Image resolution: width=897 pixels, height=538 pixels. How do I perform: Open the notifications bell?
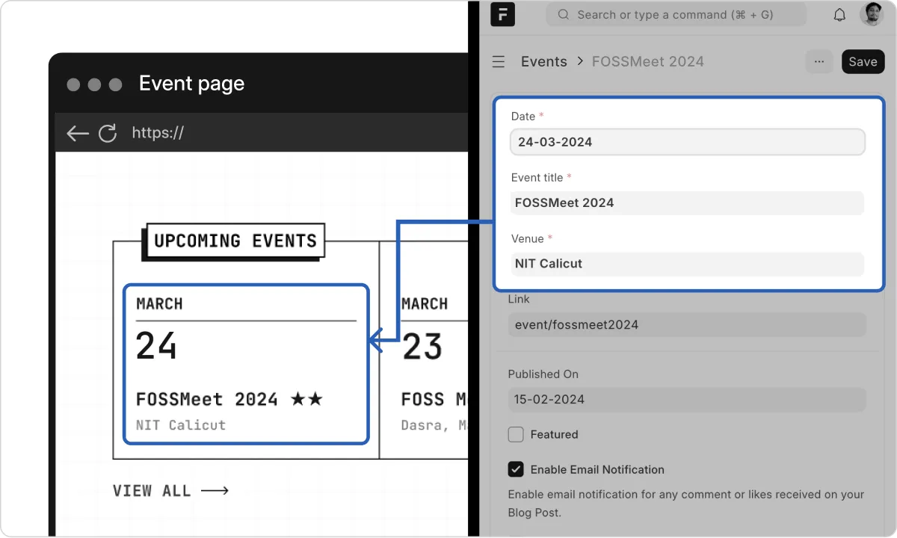pyautogui.click(x=839, y=15)
